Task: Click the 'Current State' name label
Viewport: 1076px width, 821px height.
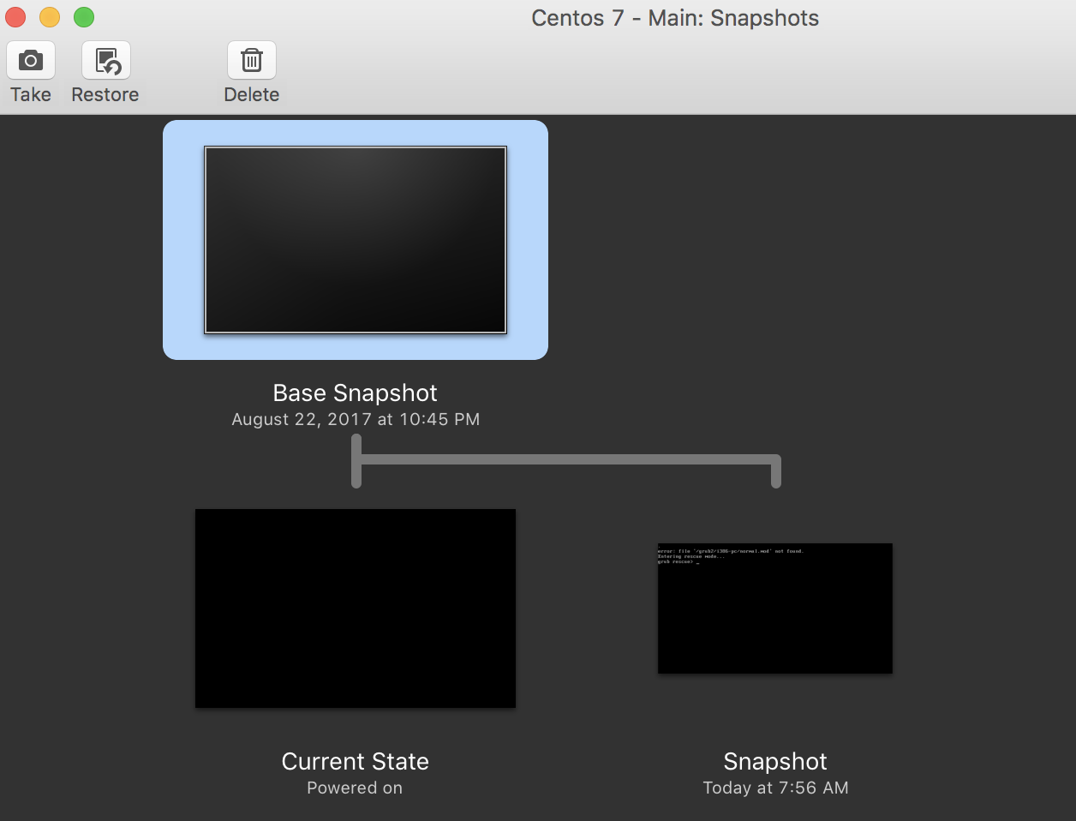Action: (x=356, y=761)
